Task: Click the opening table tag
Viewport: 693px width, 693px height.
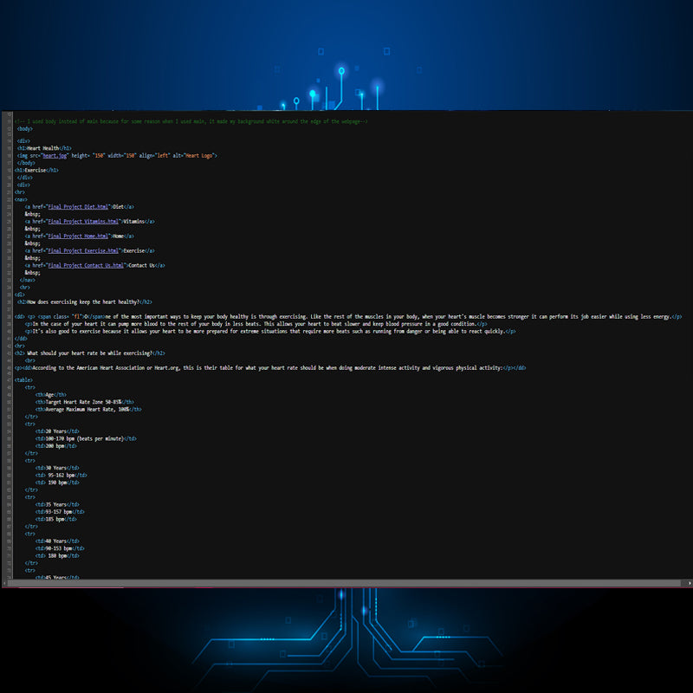Action: click(x=23, y=379)
